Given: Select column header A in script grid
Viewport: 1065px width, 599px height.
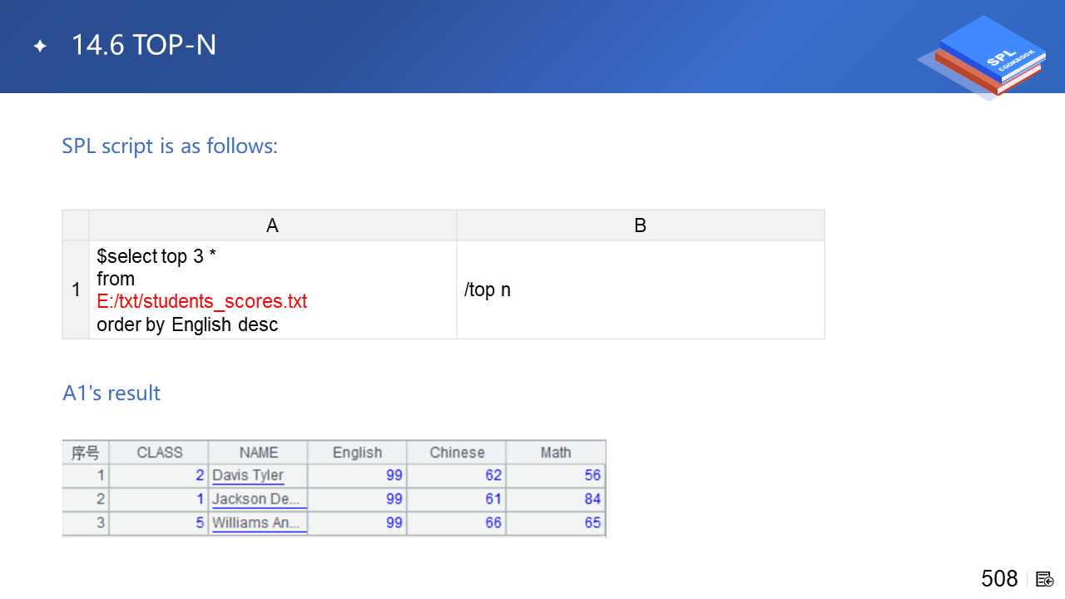Looking at the screenshot, I should (x=272, y=225).
